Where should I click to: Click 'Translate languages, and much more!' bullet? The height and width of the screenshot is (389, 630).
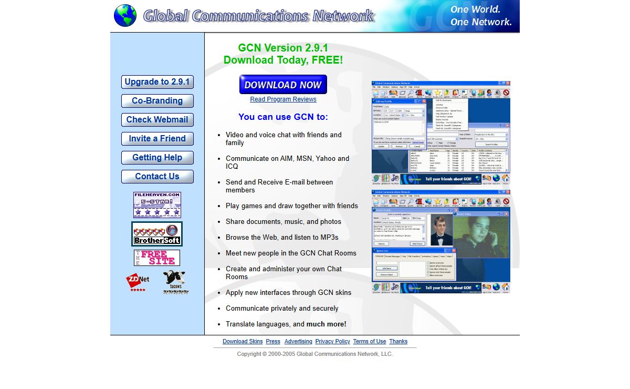coord(286,324)
